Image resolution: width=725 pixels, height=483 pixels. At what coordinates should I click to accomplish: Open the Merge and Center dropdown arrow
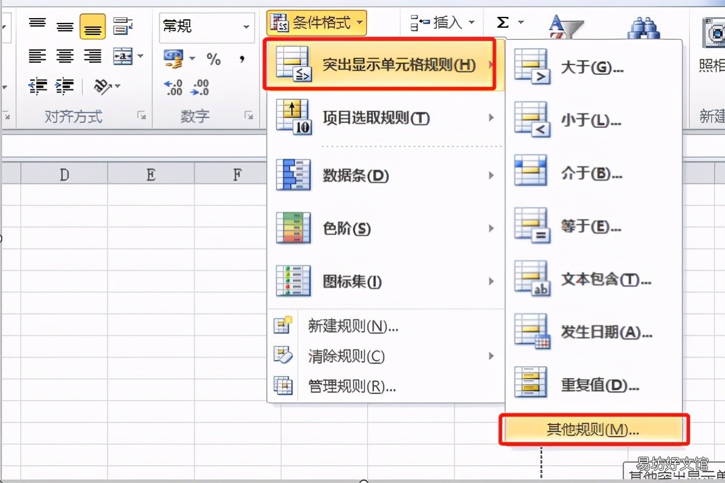pyautogui.click(x=141, y=57)
